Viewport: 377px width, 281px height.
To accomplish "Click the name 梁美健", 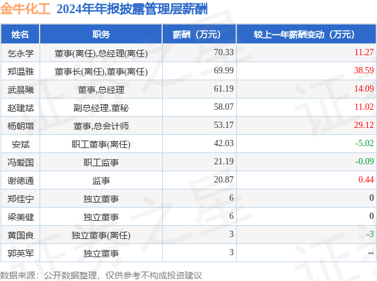I will pyautogui.click(x=21, y=217).
